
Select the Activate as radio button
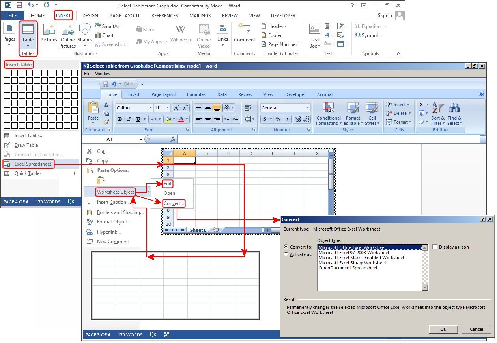[286, 254]
